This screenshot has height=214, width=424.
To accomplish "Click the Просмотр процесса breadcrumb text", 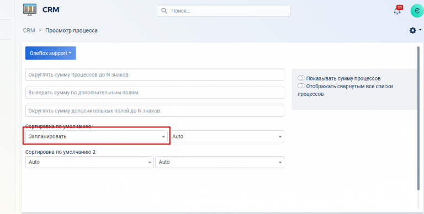I will click(71, 30).
